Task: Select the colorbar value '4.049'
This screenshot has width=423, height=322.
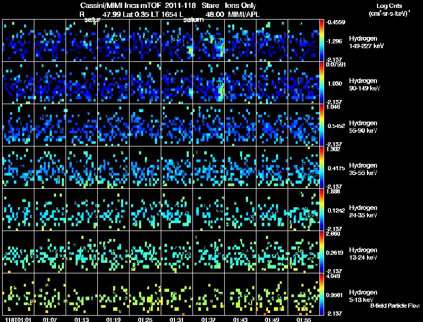Action: (x=333, y=277)
